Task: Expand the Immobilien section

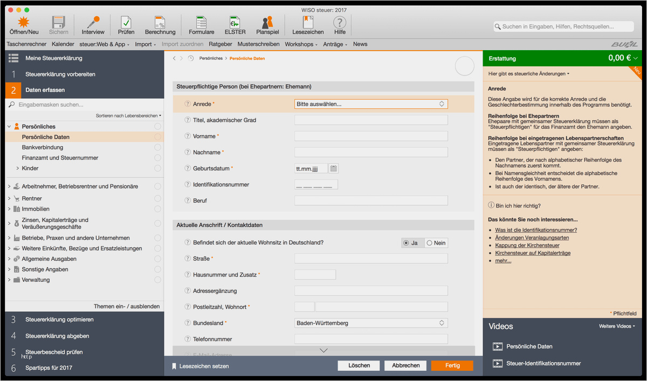Action: (9, 209)
